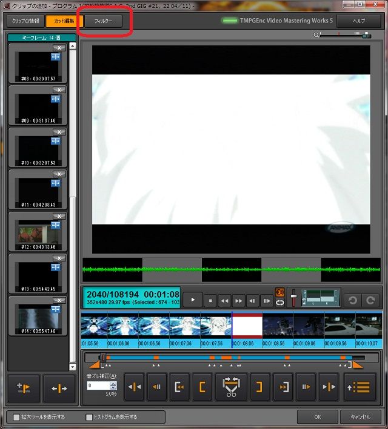Stop playback with the stop button
388x429 pixels.
tap(210, 301)
